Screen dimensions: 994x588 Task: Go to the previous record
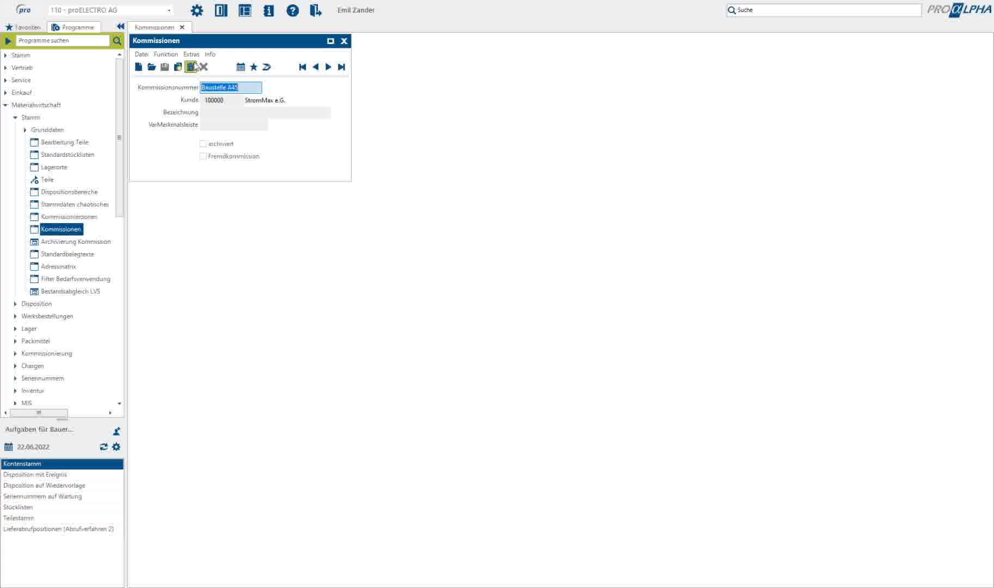pos(316,67)
